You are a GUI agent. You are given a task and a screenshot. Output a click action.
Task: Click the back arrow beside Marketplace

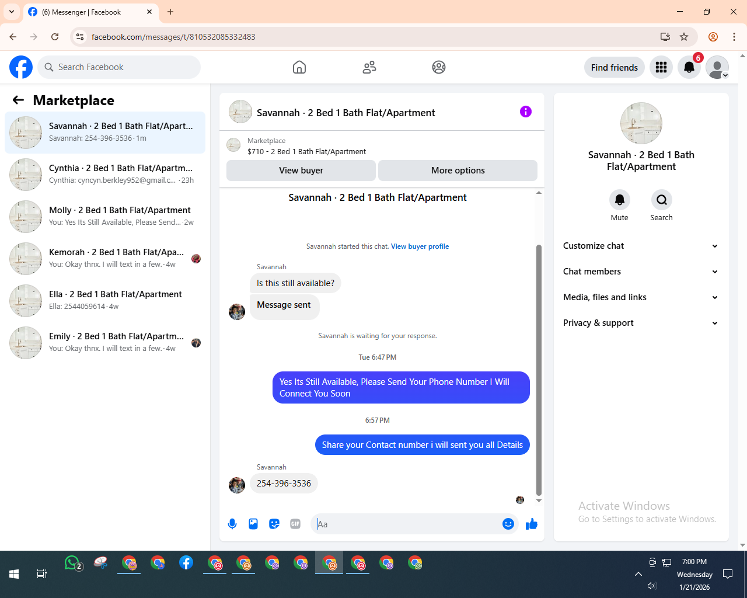pyautogui.click(x=18, y=100)
